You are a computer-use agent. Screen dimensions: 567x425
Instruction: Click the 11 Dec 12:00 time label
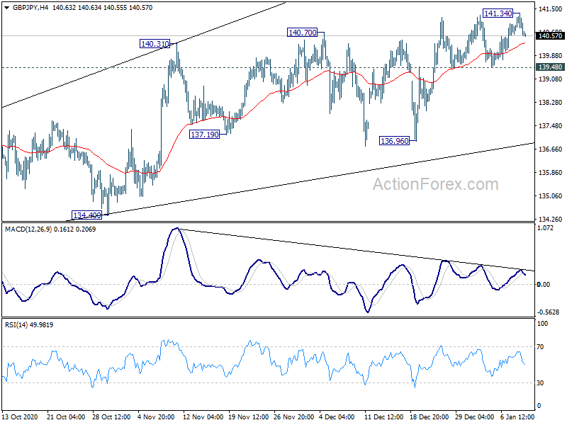(x=383, y=417)
